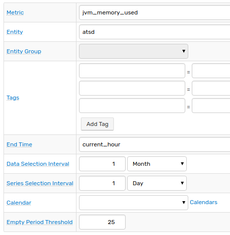Screen dimensions: 230x235
Task: Expand the Calendar dropdown
Action: pos(134,203)
